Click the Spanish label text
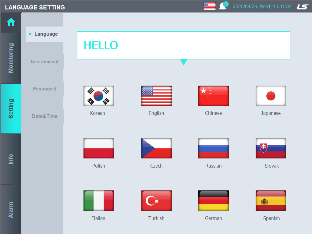This screenshot has height=234, width=312. (271, 218)
